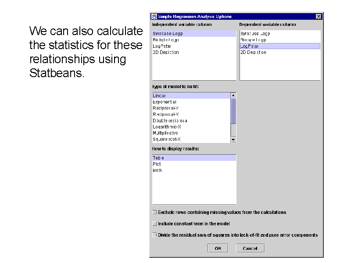Pick LogPstar in the dependent variable column
This screenshot has width=351, height=263.
[x=250, y=46]
